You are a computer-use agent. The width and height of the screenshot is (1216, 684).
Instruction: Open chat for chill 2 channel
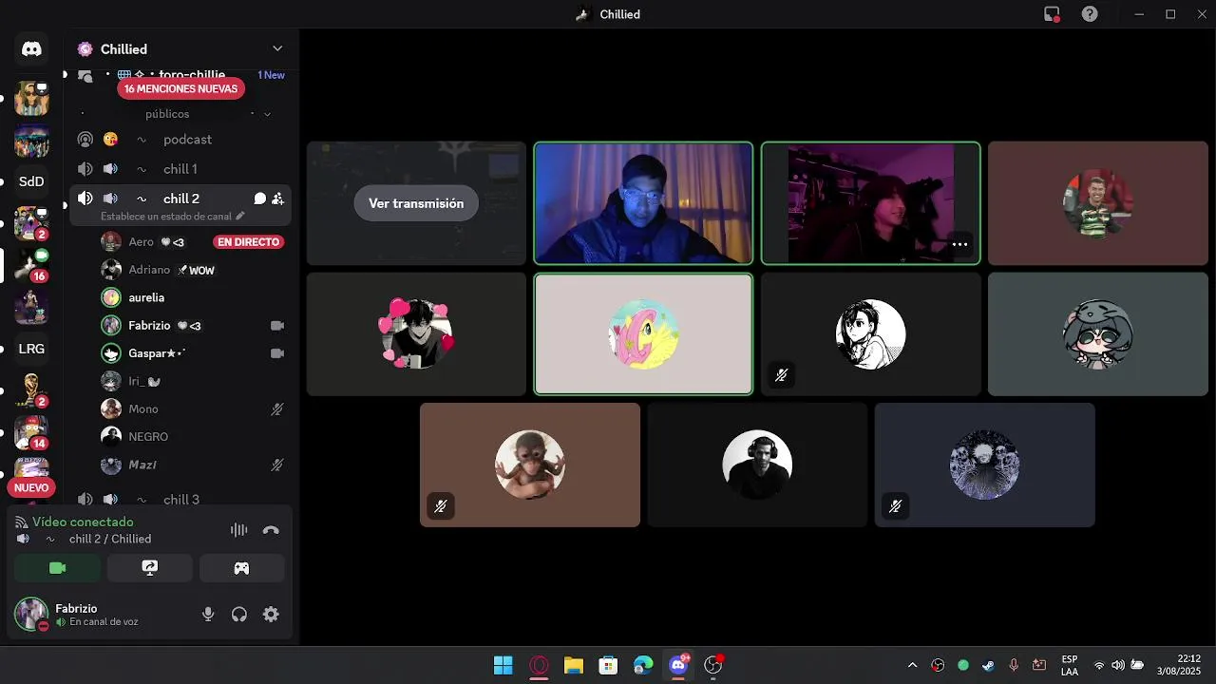click(260, 199)
